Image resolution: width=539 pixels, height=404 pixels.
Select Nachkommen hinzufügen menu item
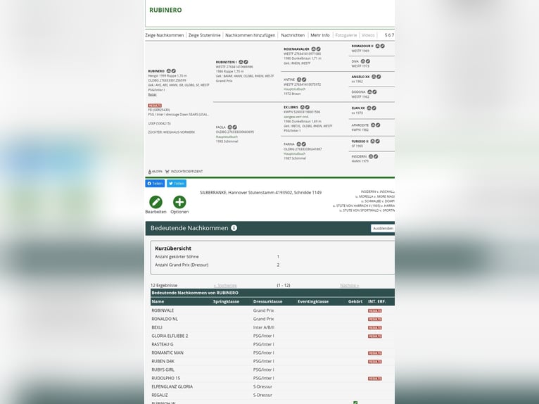[251, 35]
